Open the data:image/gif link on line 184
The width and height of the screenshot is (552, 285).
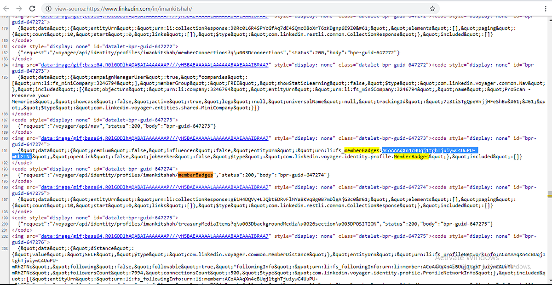(154, 66)
